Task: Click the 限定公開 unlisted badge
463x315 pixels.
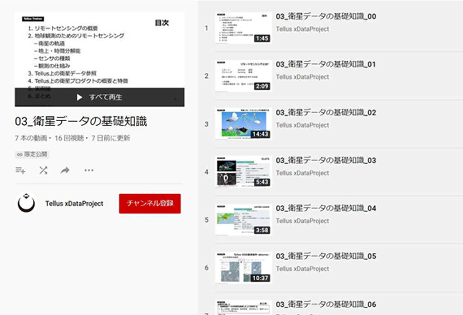Action: 32,154
